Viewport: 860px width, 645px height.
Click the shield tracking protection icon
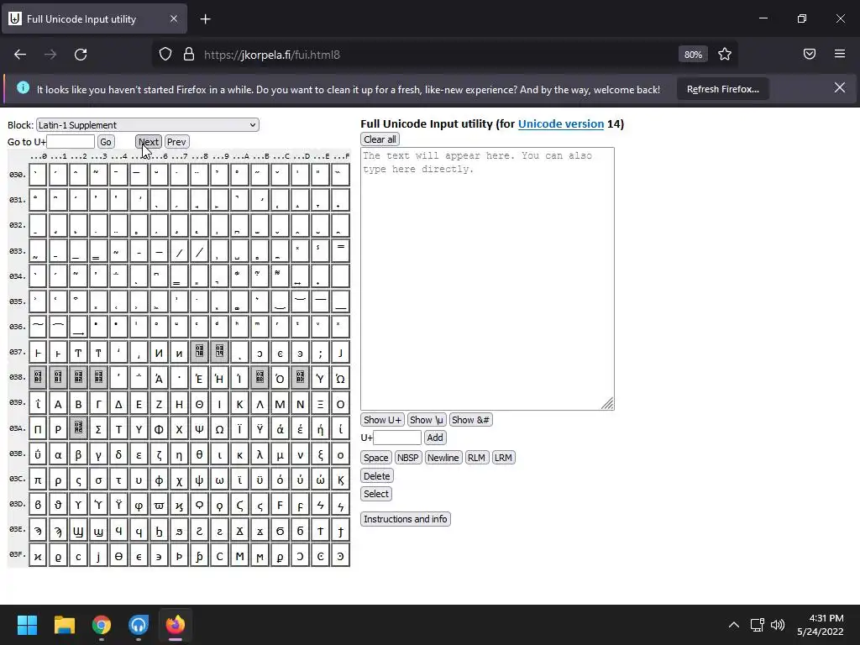click(165, 55)
